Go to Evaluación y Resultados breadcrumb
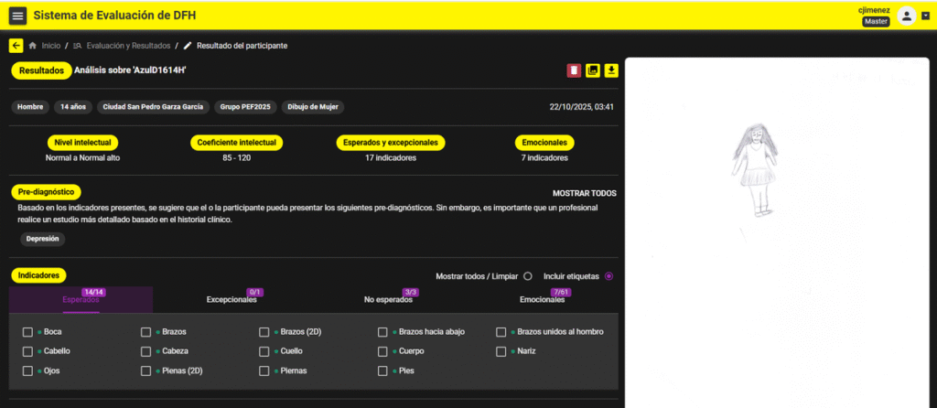Screen dimensions: 937x408 click(x=123, y=45)
